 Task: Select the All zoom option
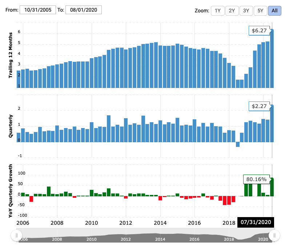pyautogui.click(x=274, y=11)
